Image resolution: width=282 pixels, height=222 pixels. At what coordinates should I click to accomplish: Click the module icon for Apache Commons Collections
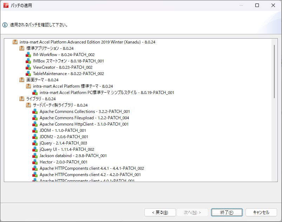pos(35,112)
